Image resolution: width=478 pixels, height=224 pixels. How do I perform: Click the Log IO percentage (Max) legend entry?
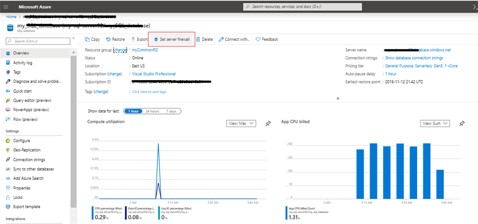[175, 213]
